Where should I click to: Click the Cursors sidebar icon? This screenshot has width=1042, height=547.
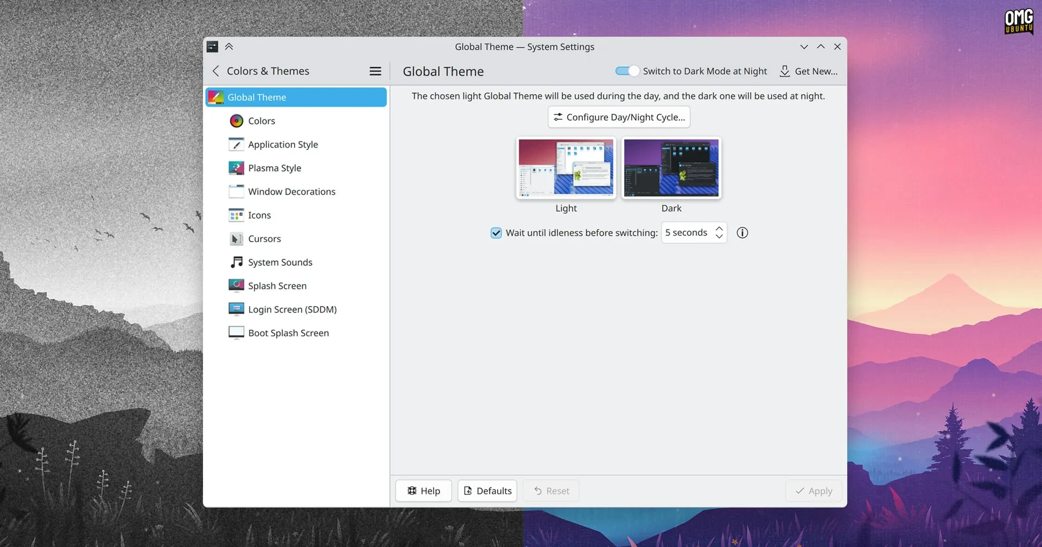pyautogui.click(x=236, y=239)
